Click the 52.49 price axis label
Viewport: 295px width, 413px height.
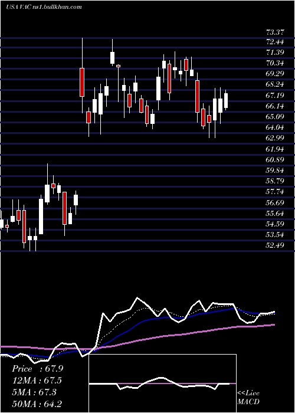pyautogui.click(x=275, y=246)
